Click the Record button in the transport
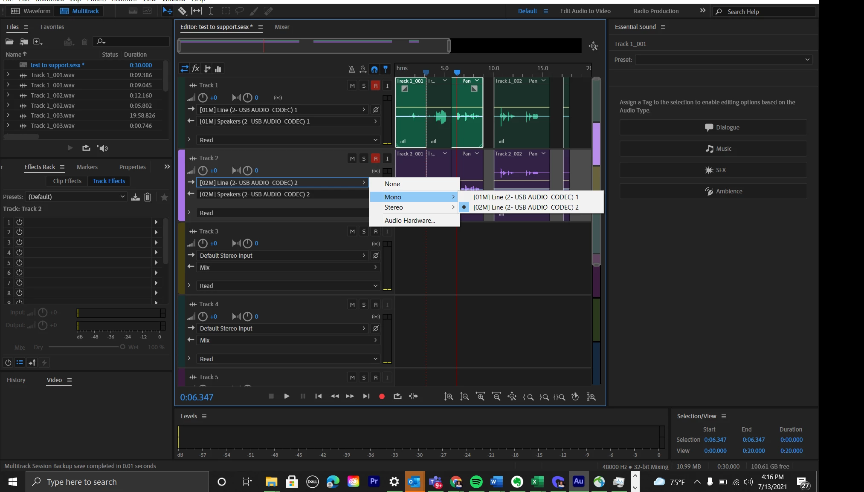The height and width of the screenshot is (492, 864). [382, 397]
